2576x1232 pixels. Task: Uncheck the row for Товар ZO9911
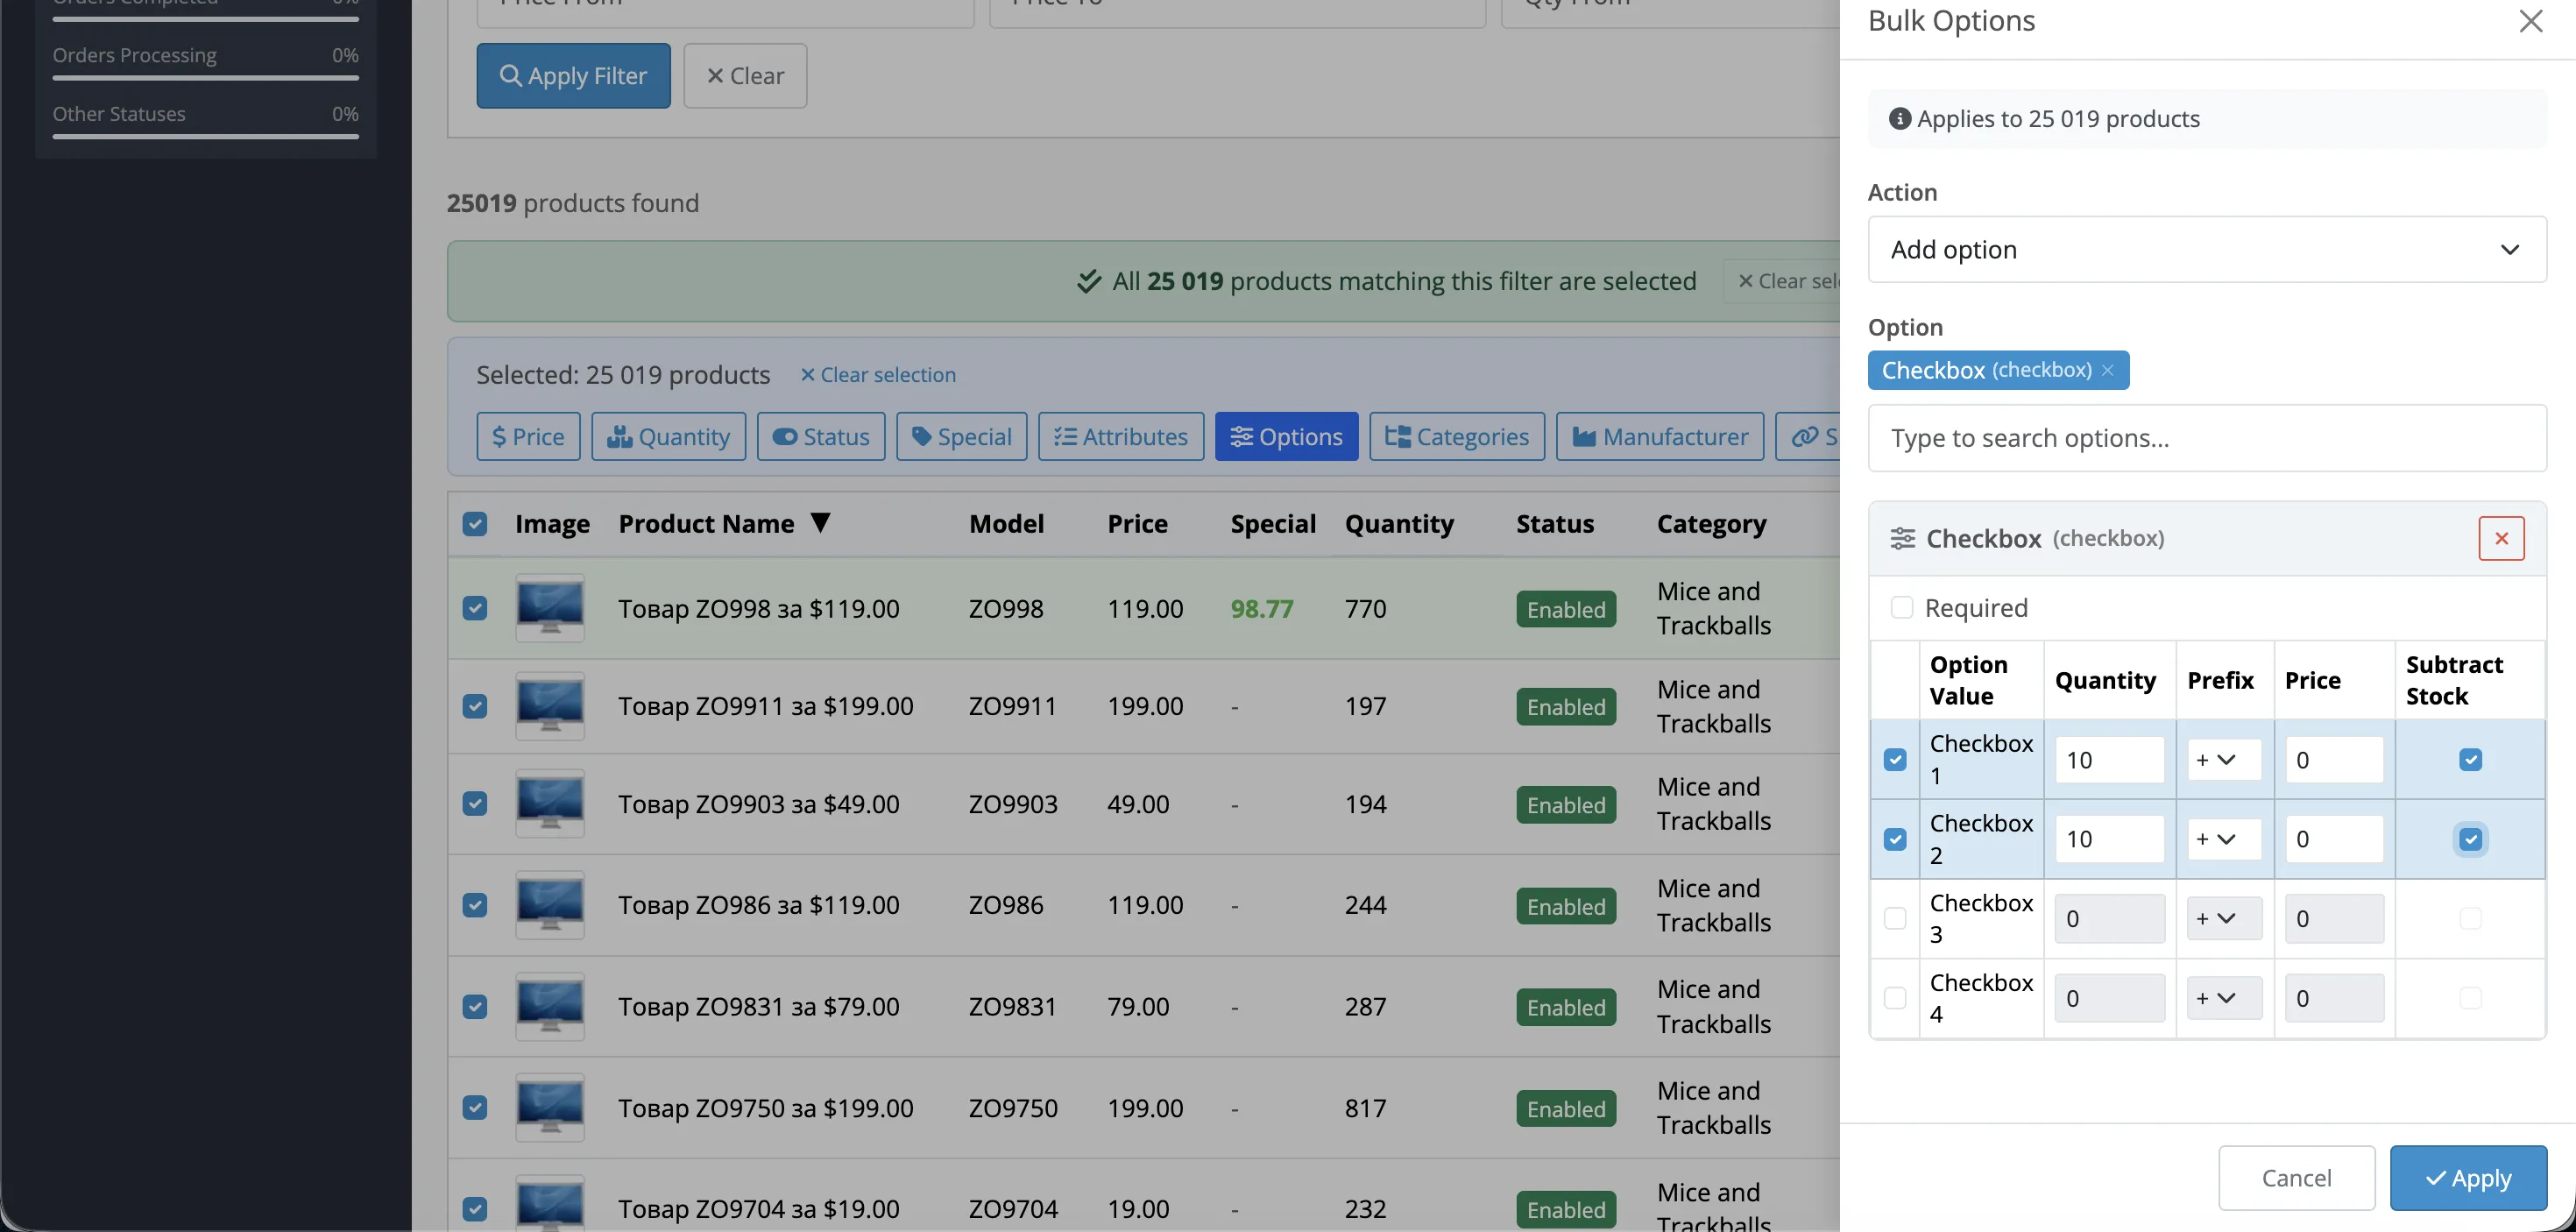(475, 706)
